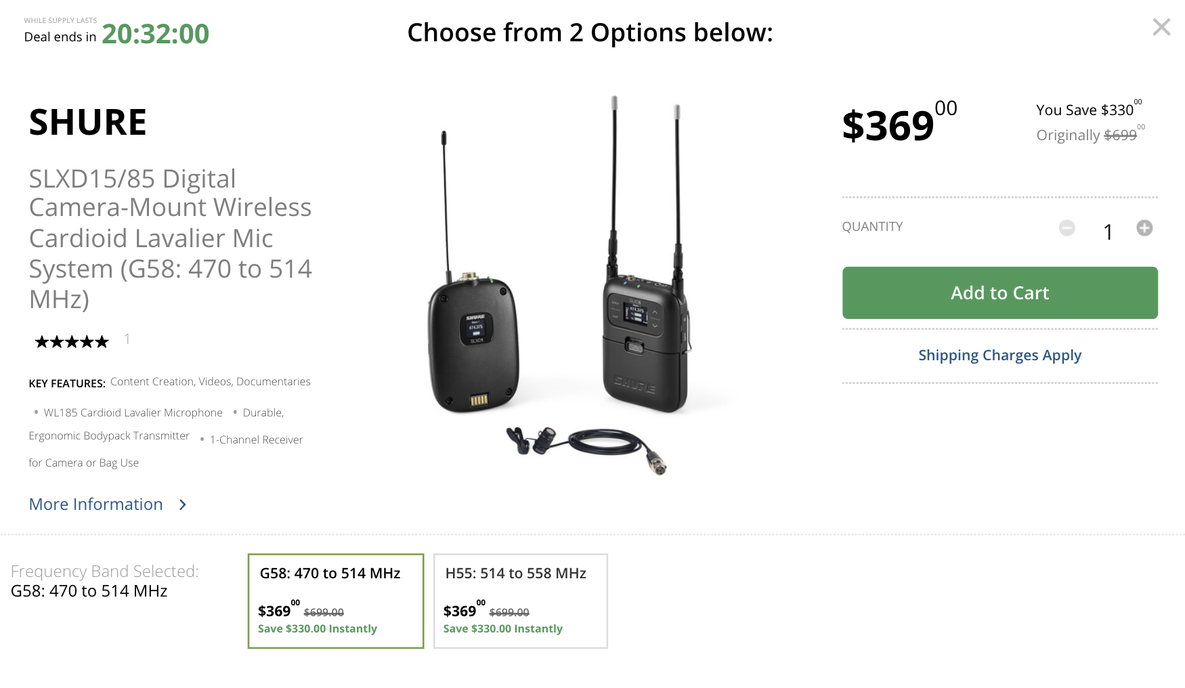Click the chevron arrow beside More Information
Image resolution: width=1185 pixels, height=688 pixels.
182,504
